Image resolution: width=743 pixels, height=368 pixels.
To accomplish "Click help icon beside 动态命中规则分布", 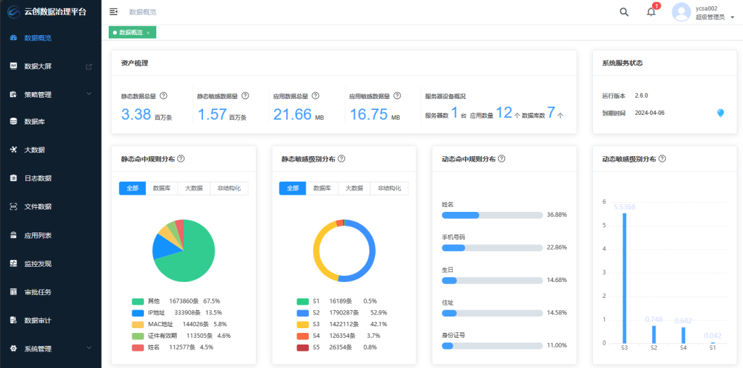I will (x=502, y=159).
